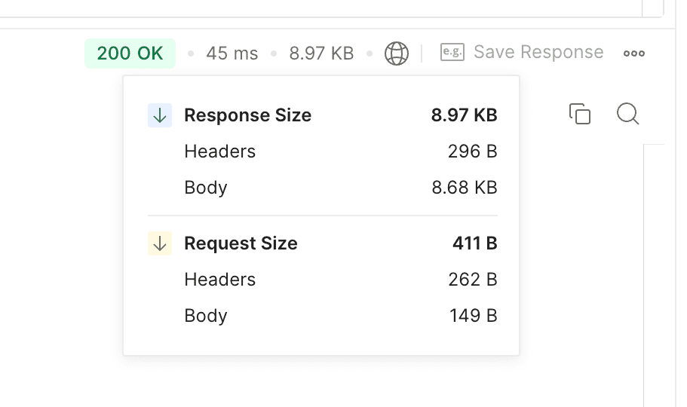This screenshot has width=687, height=407.
Task: Click the 8.68 KB body value
Action: tap(465, 188)
